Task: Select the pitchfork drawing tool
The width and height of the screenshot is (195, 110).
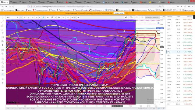Action: click(x=3, y=26)
